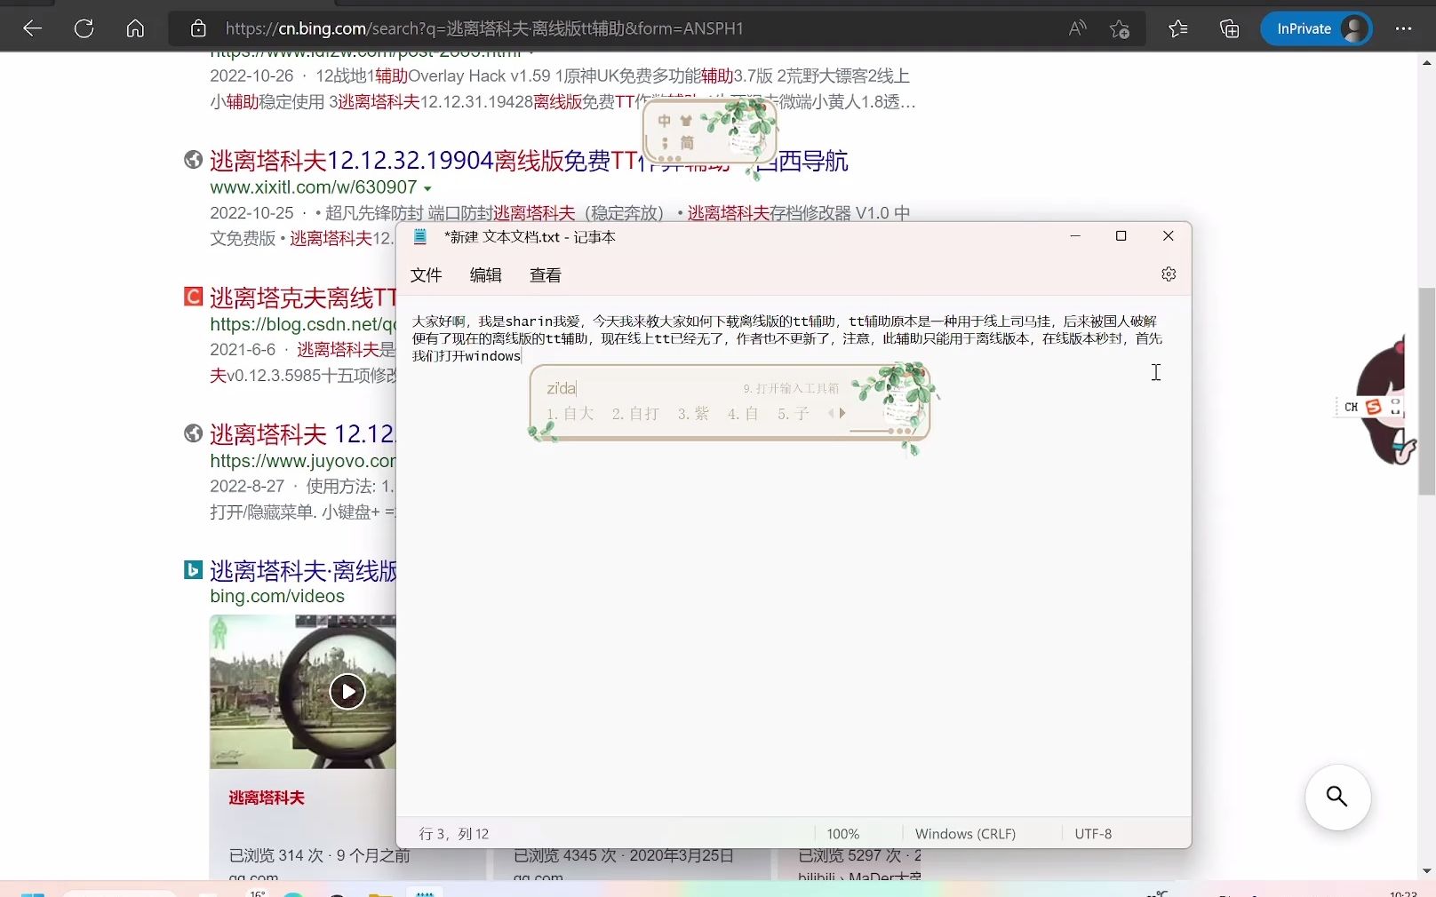The width and height of the screenshot is (1436, 897).
Task: Click globe icon beside xixitl result
Action: (193, 160)
